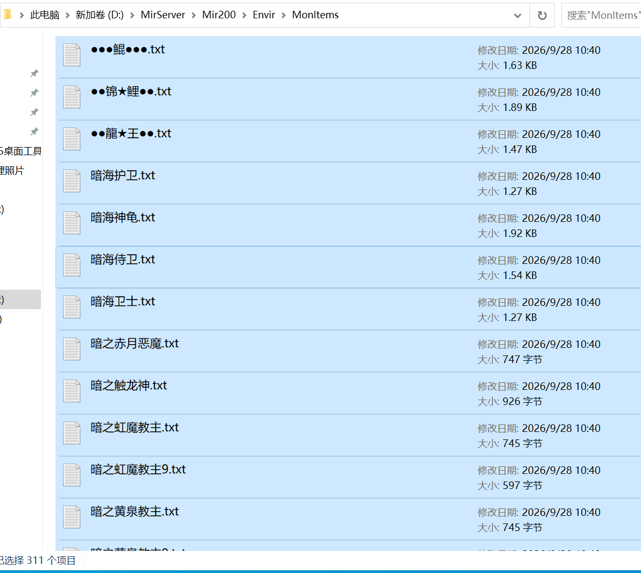Click the second pin icon in the sidebar
Screen dimensions: 641x573
click(34, 93)
